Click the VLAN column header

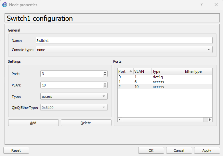point(142,71)
